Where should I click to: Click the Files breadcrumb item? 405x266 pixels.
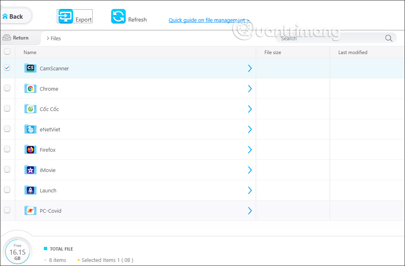point(56,38)
